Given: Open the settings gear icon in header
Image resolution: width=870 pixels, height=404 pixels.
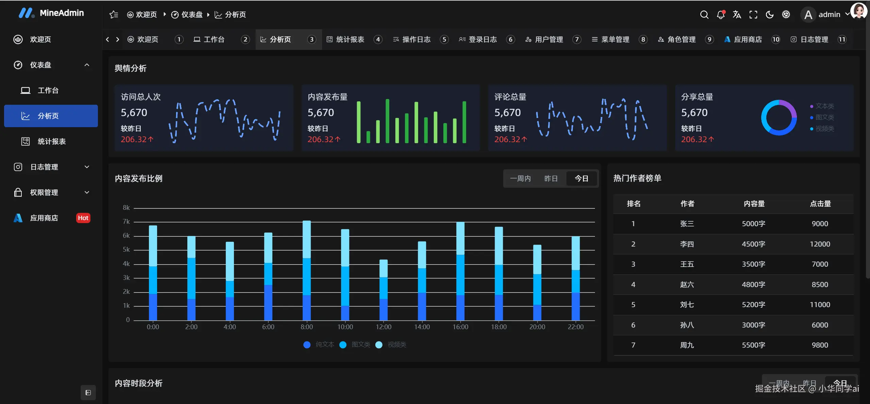Looking at the screenshot, I should 786,15.
